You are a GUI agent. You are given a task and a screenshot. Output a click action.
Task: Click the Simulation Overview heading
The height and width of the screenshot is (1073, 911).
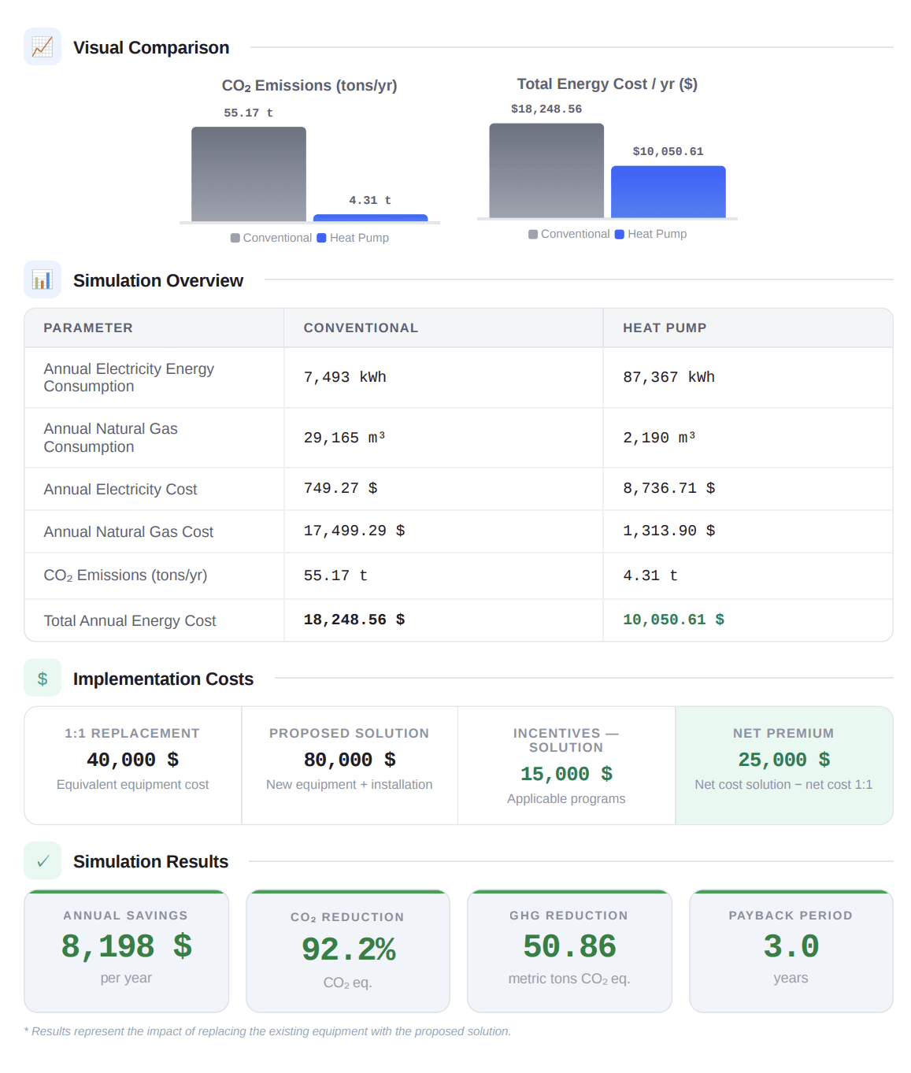coord(158,280)
